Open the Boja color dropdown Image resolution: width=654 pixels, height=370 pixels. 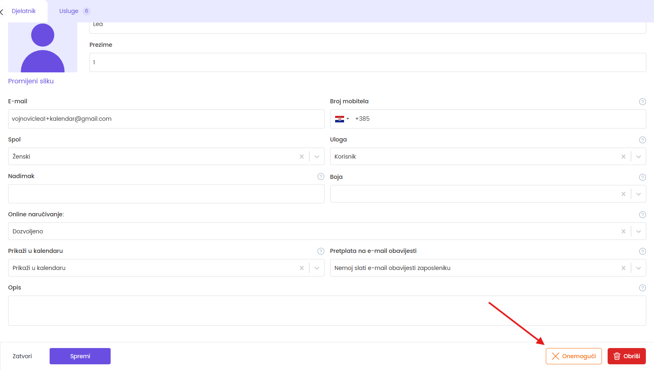click(x=638, y=194)
